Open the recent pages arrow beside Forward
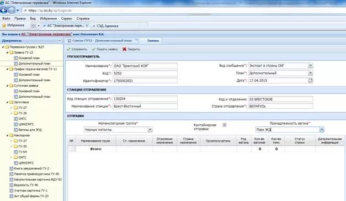346x201 pixels. [18, 10]
